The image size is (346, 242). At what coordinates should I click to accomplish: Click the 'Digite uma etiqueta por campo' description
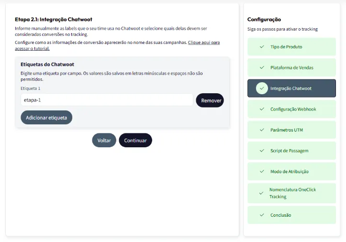(x=112, y=77)
